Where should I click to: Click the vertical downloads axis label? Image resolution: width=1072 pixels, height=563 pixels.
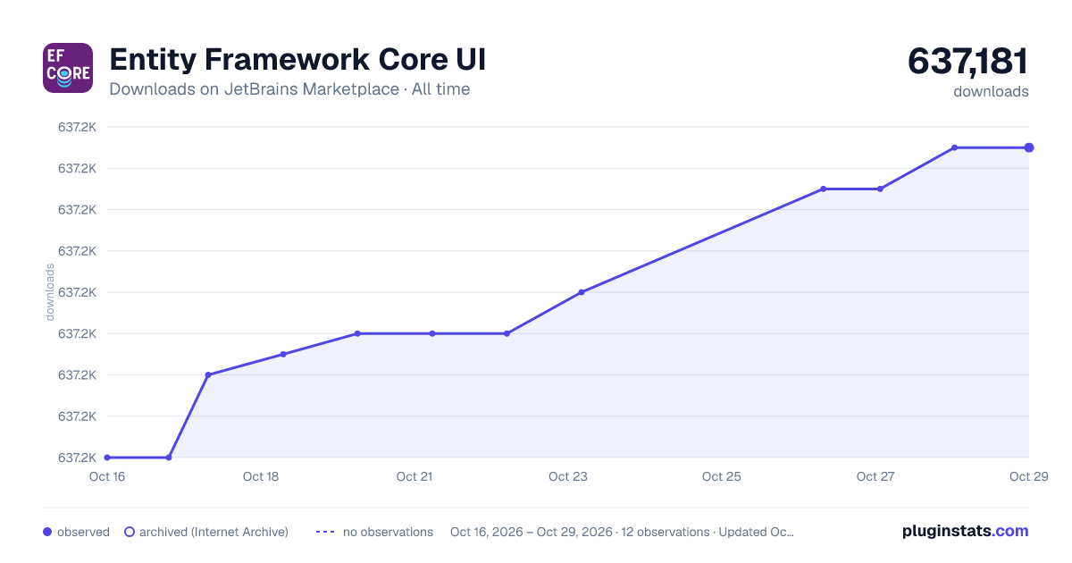pos(50,292)
